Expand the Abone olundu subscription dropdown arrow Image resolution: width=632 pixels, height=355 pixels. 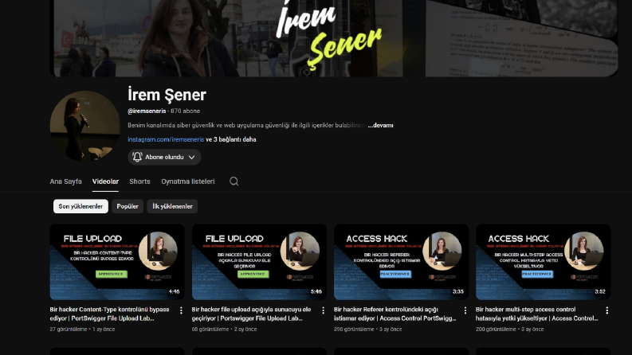click(192, 158)
